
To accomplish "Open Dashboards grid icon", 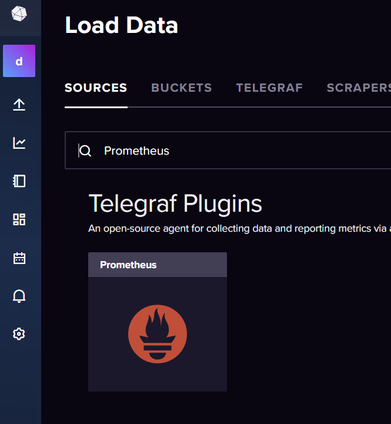I will pyautogui.click(x=19, y=219).
